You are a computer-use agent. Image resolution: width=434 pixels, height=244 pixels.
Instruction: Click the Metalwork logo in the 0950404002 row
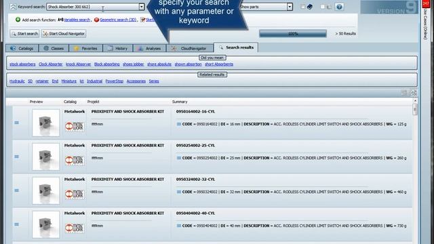[75, 228]
